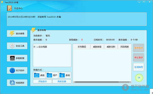Screen dimensions: 153x94
Task: Check the 这台电脑 checkbox
Action: coord(37,47)
